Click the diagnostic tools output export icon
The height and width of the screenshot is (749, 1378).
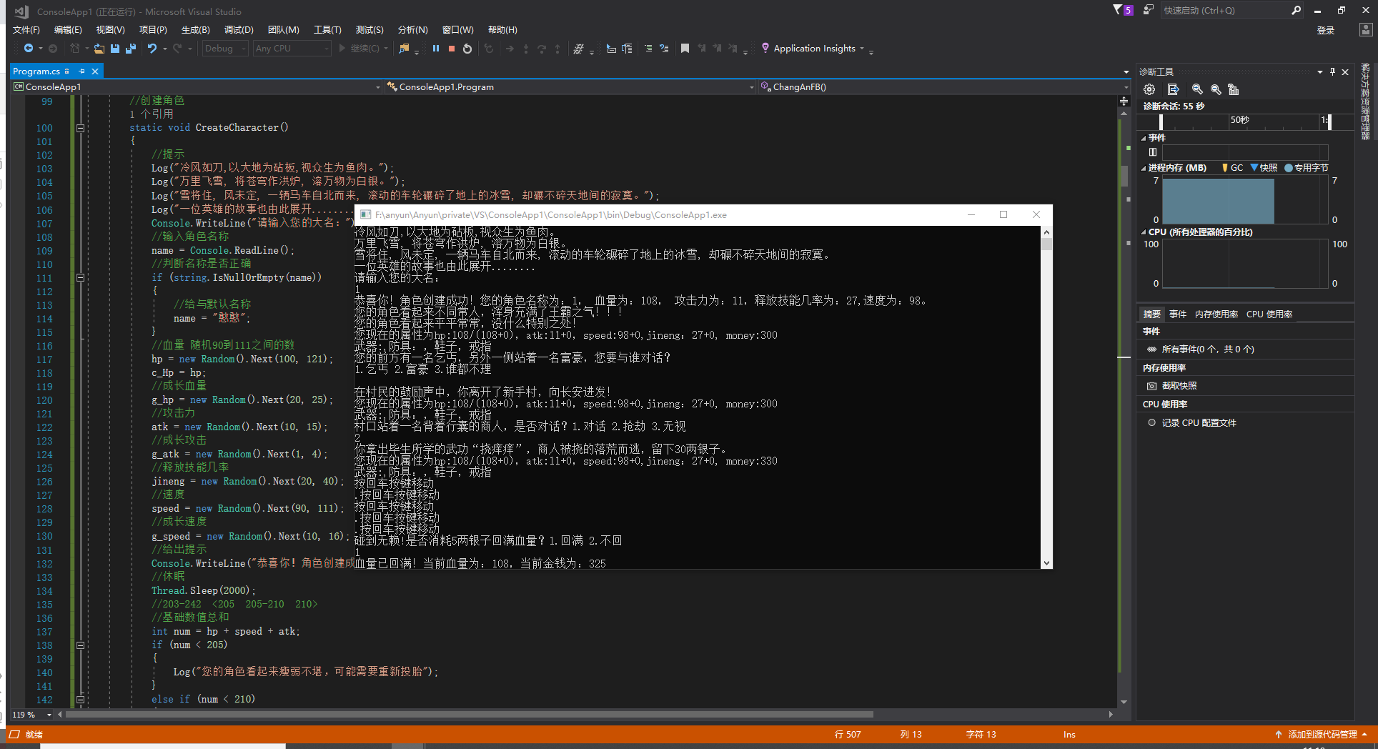coord(1173,89)
